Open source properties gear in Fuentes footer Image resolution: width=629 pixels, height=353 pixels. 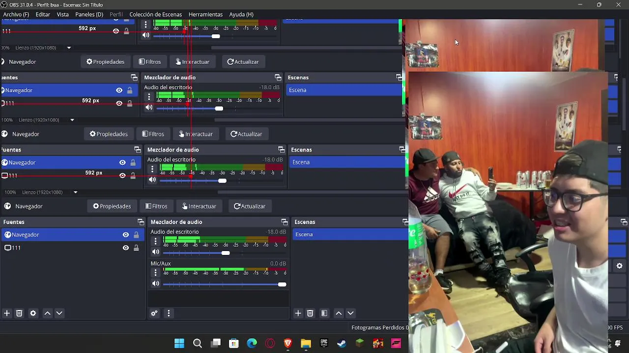pyautogui.click(x=33, y=313)
